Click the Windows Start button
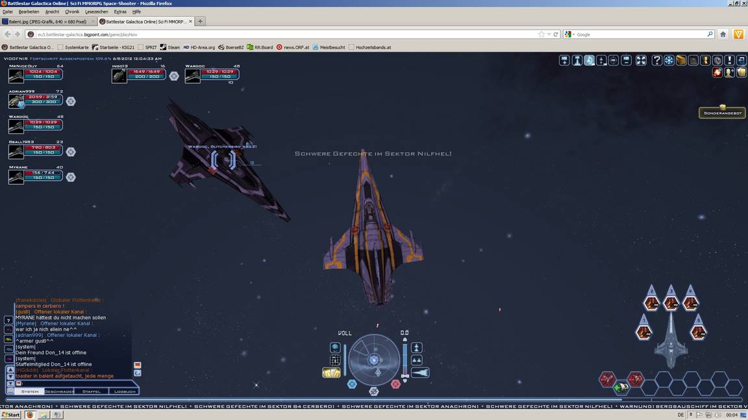The width and height of the screenshot is (748, 420). click(11, 415)
